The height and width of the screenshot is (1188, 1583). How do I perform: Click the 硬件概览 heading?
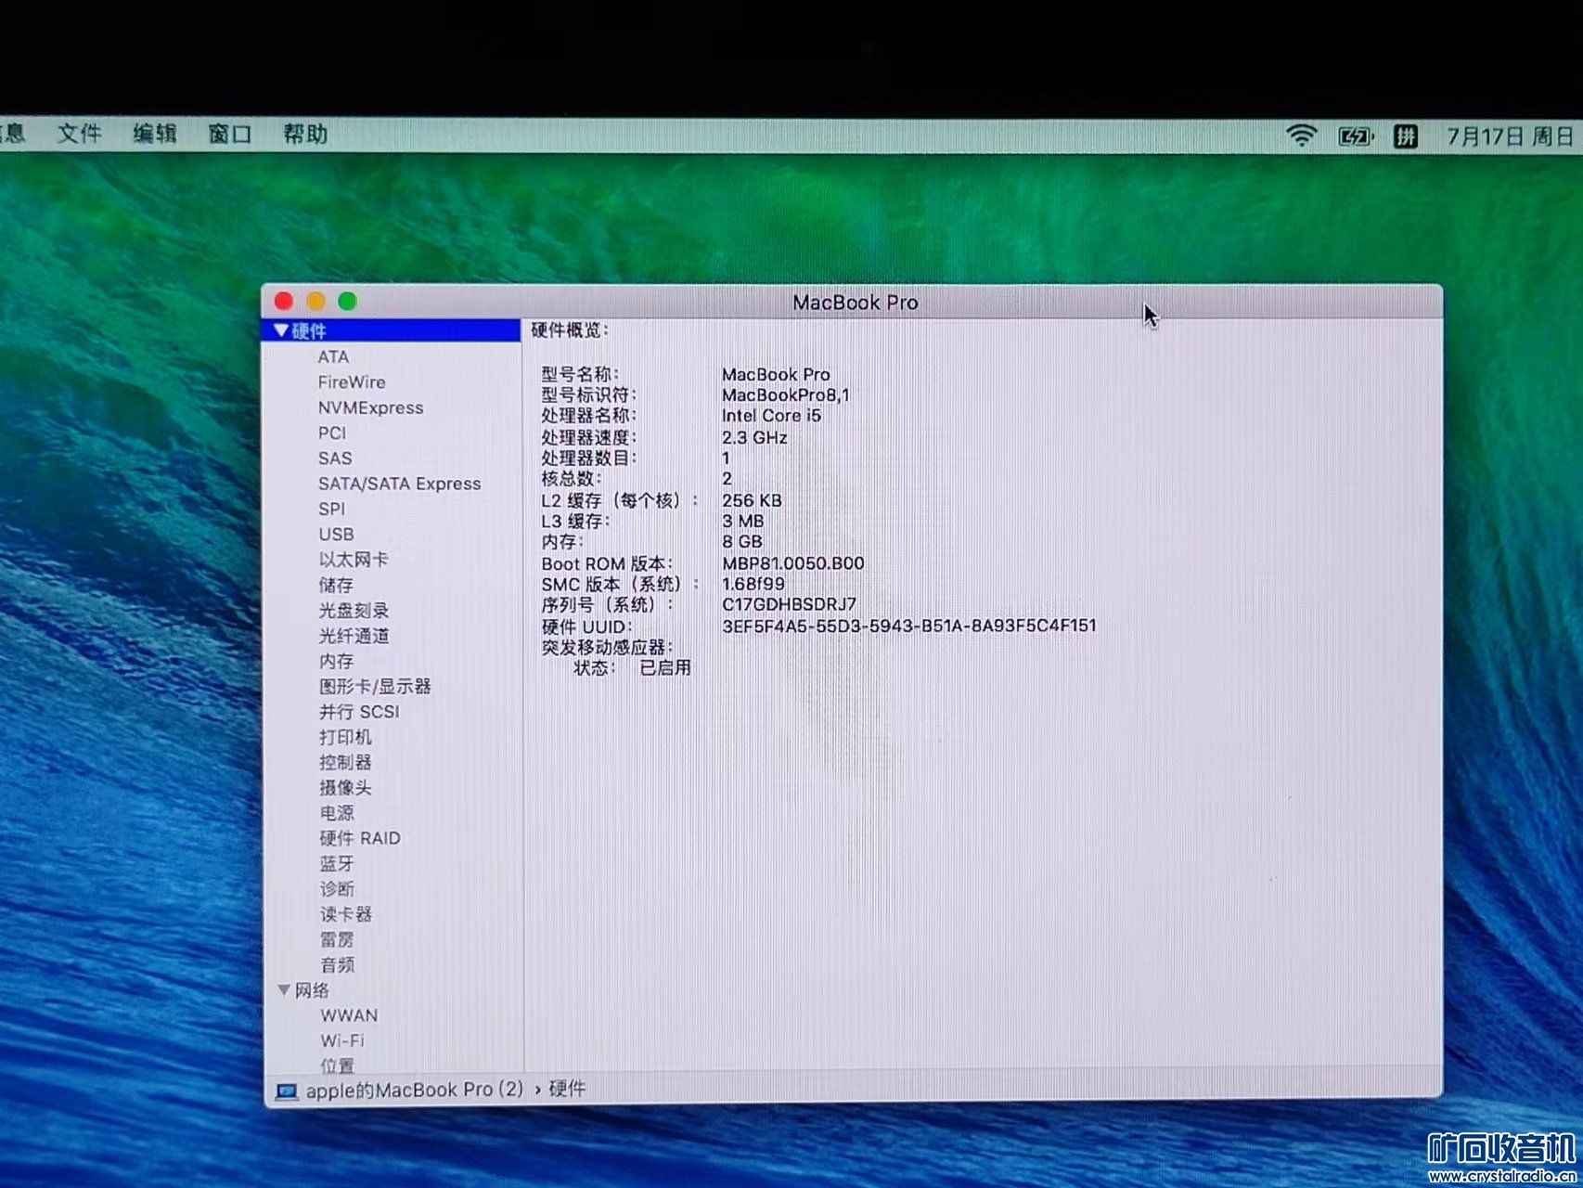[x=569, y=330]
